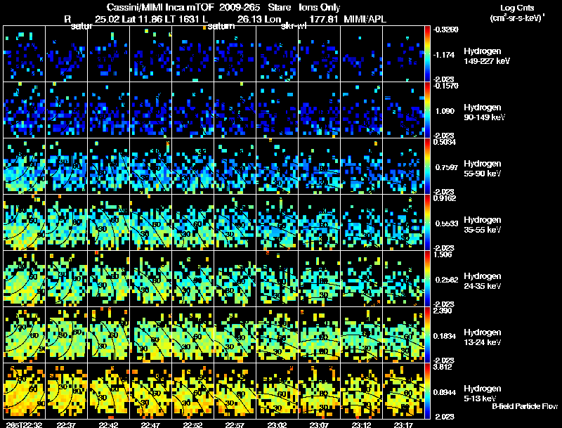Click the '265T22:32' time axis label

click(25, 424)
